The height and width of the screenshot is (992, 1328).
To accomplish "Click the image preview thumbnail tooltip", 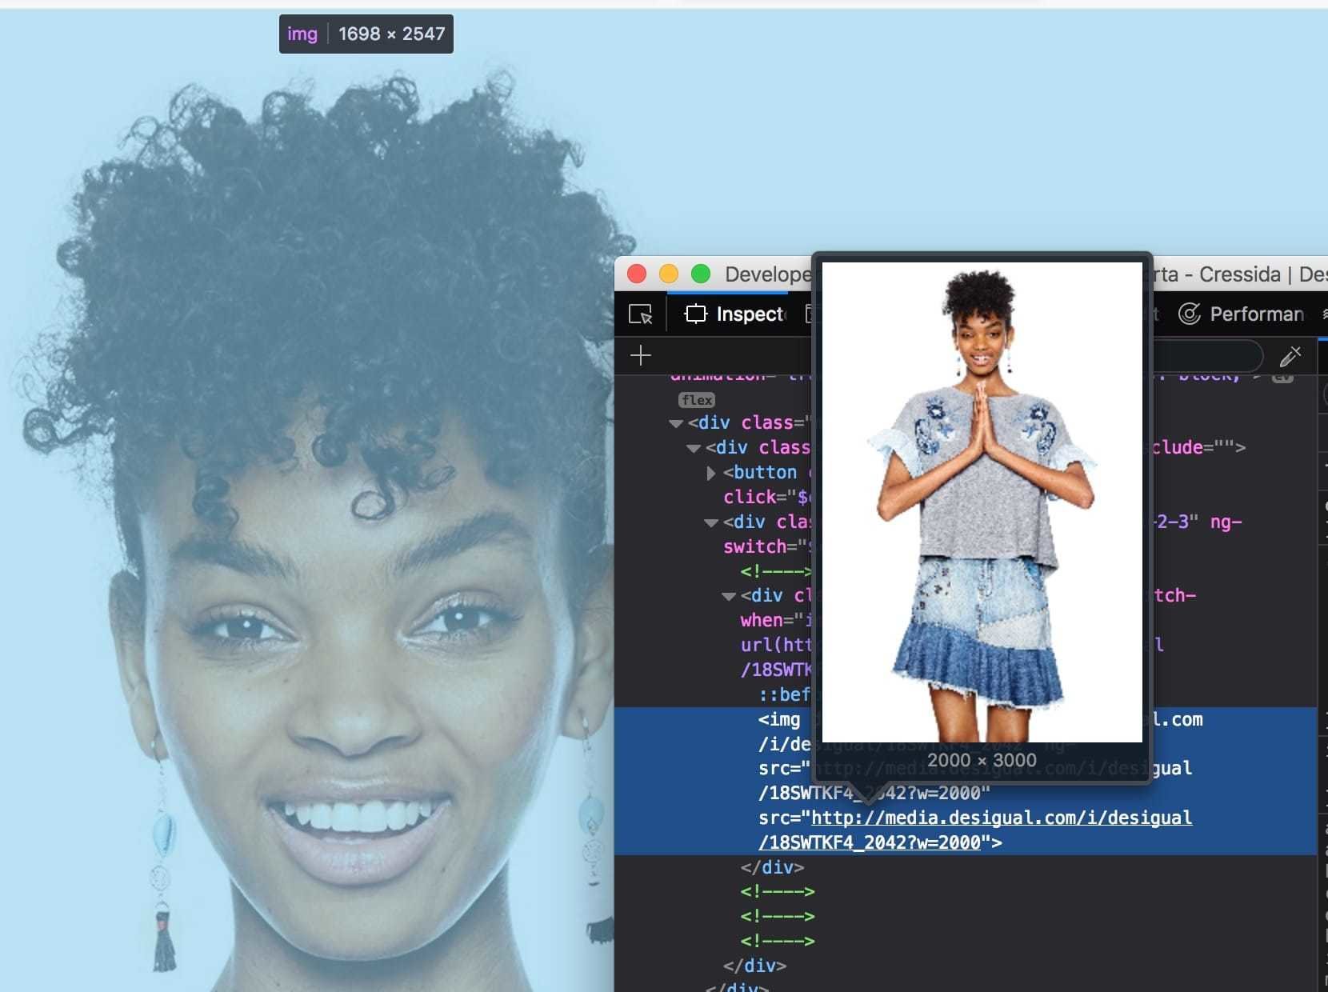I will [982, 502].
